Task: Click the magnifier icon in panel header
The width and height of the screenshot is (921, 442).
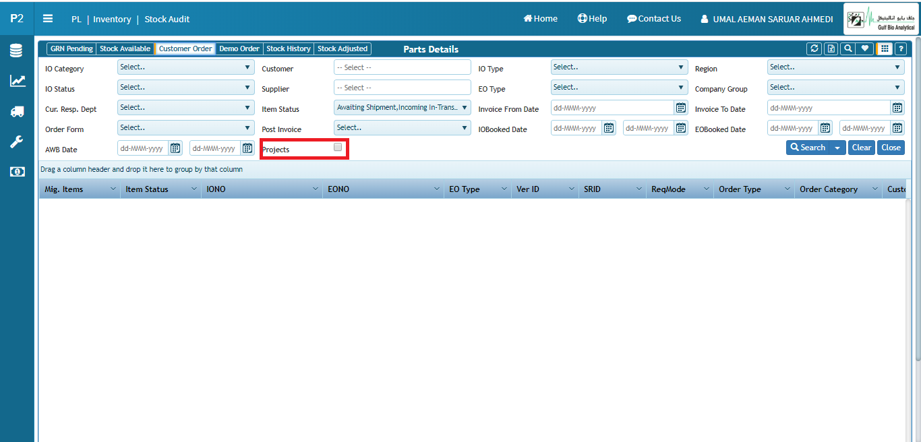Action: tap(848, 49)
